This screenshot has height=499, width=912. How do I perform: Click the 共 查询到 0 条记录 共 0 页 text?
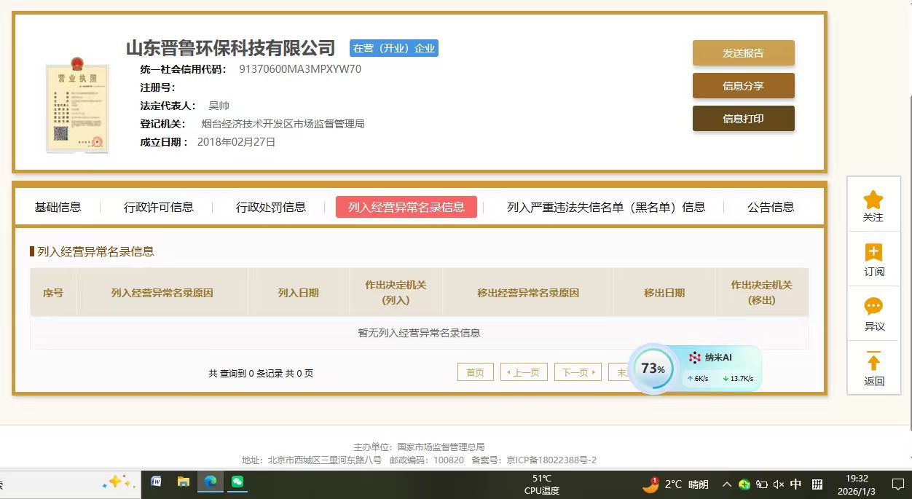[x=261, y=373]
